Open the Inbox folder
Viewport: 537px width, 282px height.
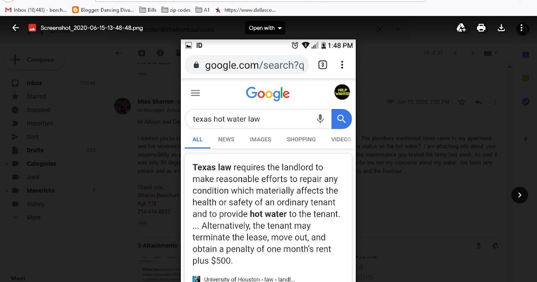pos(34,83)
